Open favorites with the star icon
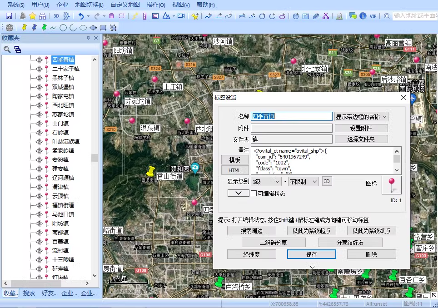Screen dimensions: 438x308 pyautogui.click(x=33, y=16)
